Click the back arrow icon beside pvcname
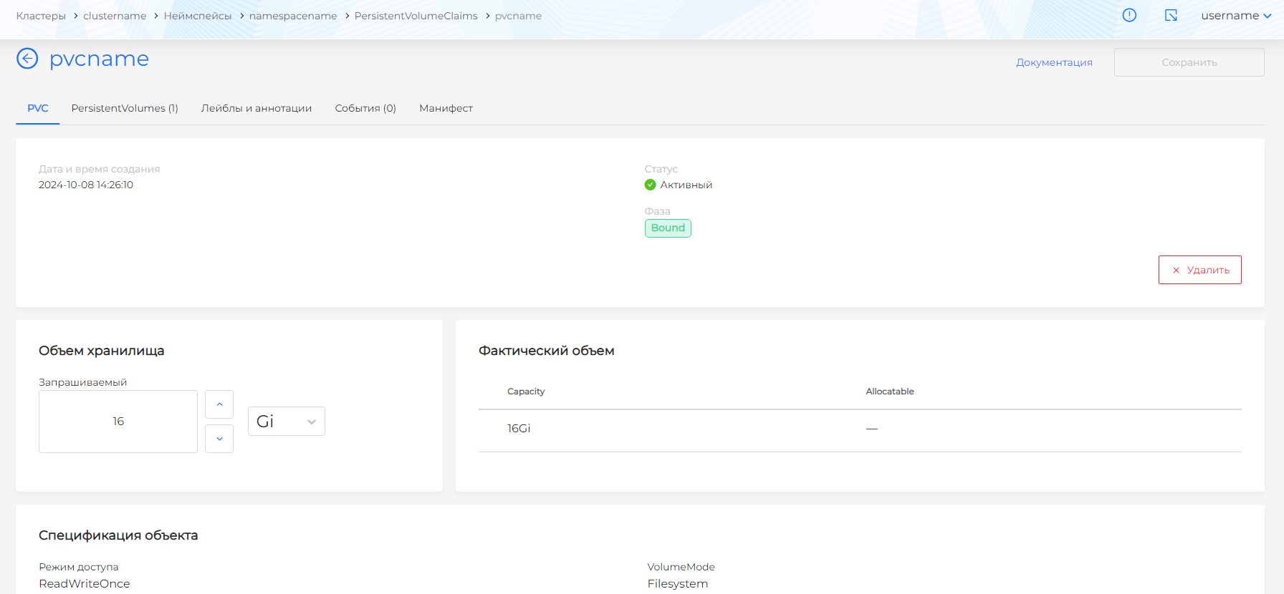The image size is (1284, 594). click(x=27, y=59)
